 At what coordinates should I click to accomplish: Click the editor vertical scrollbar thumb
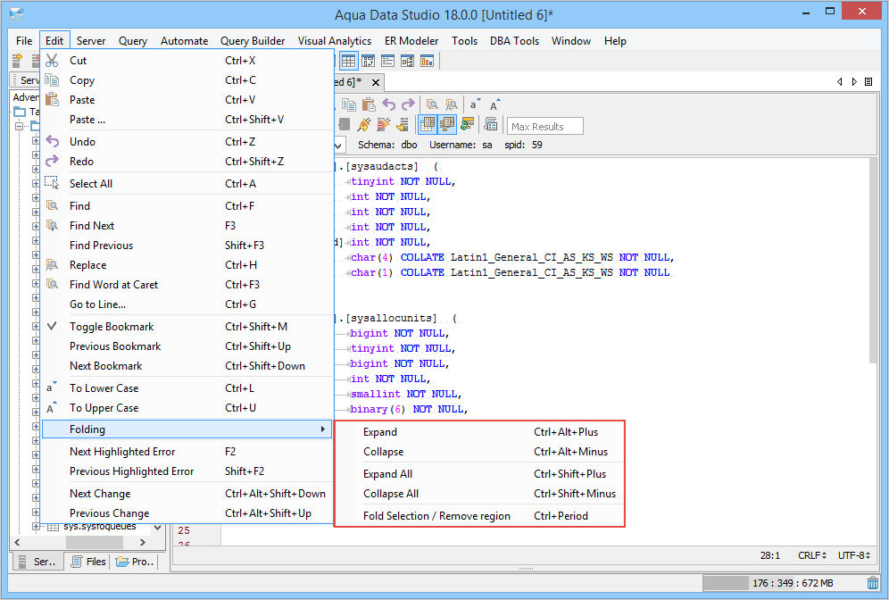coord(872,259)
